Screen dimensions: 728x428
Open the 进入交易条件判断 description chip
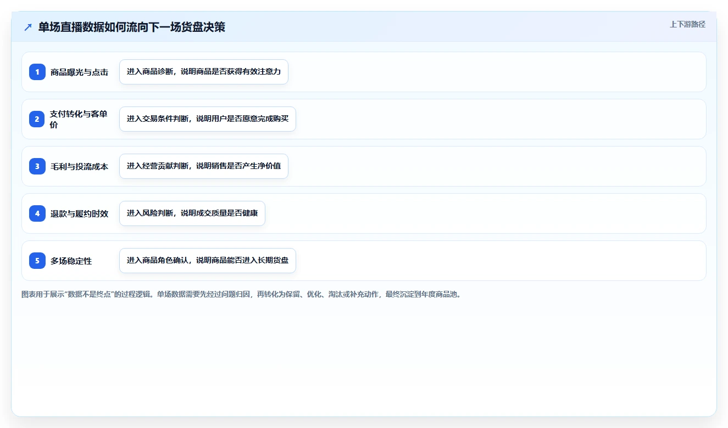pos(208,119)
